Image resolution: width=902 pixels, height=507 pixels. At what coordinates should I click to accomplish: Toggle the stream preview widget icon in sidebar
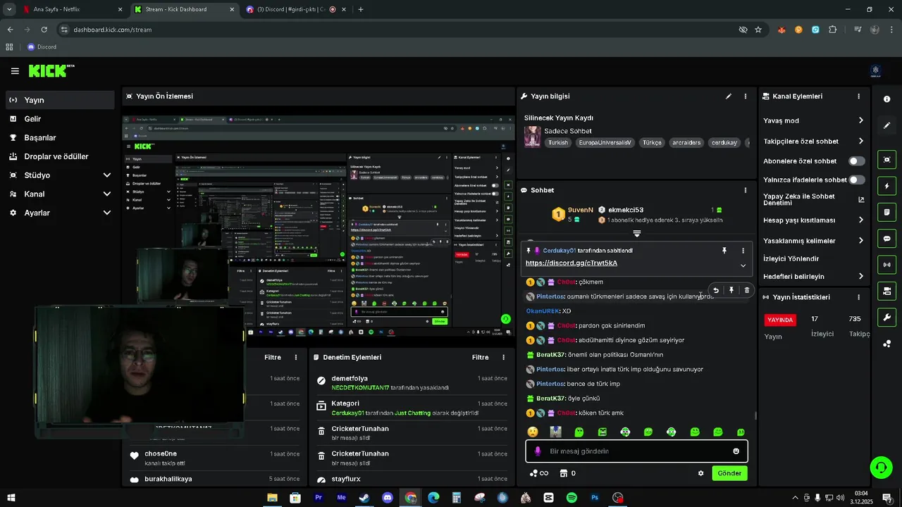pyautogui.click(x=886, y=160)
